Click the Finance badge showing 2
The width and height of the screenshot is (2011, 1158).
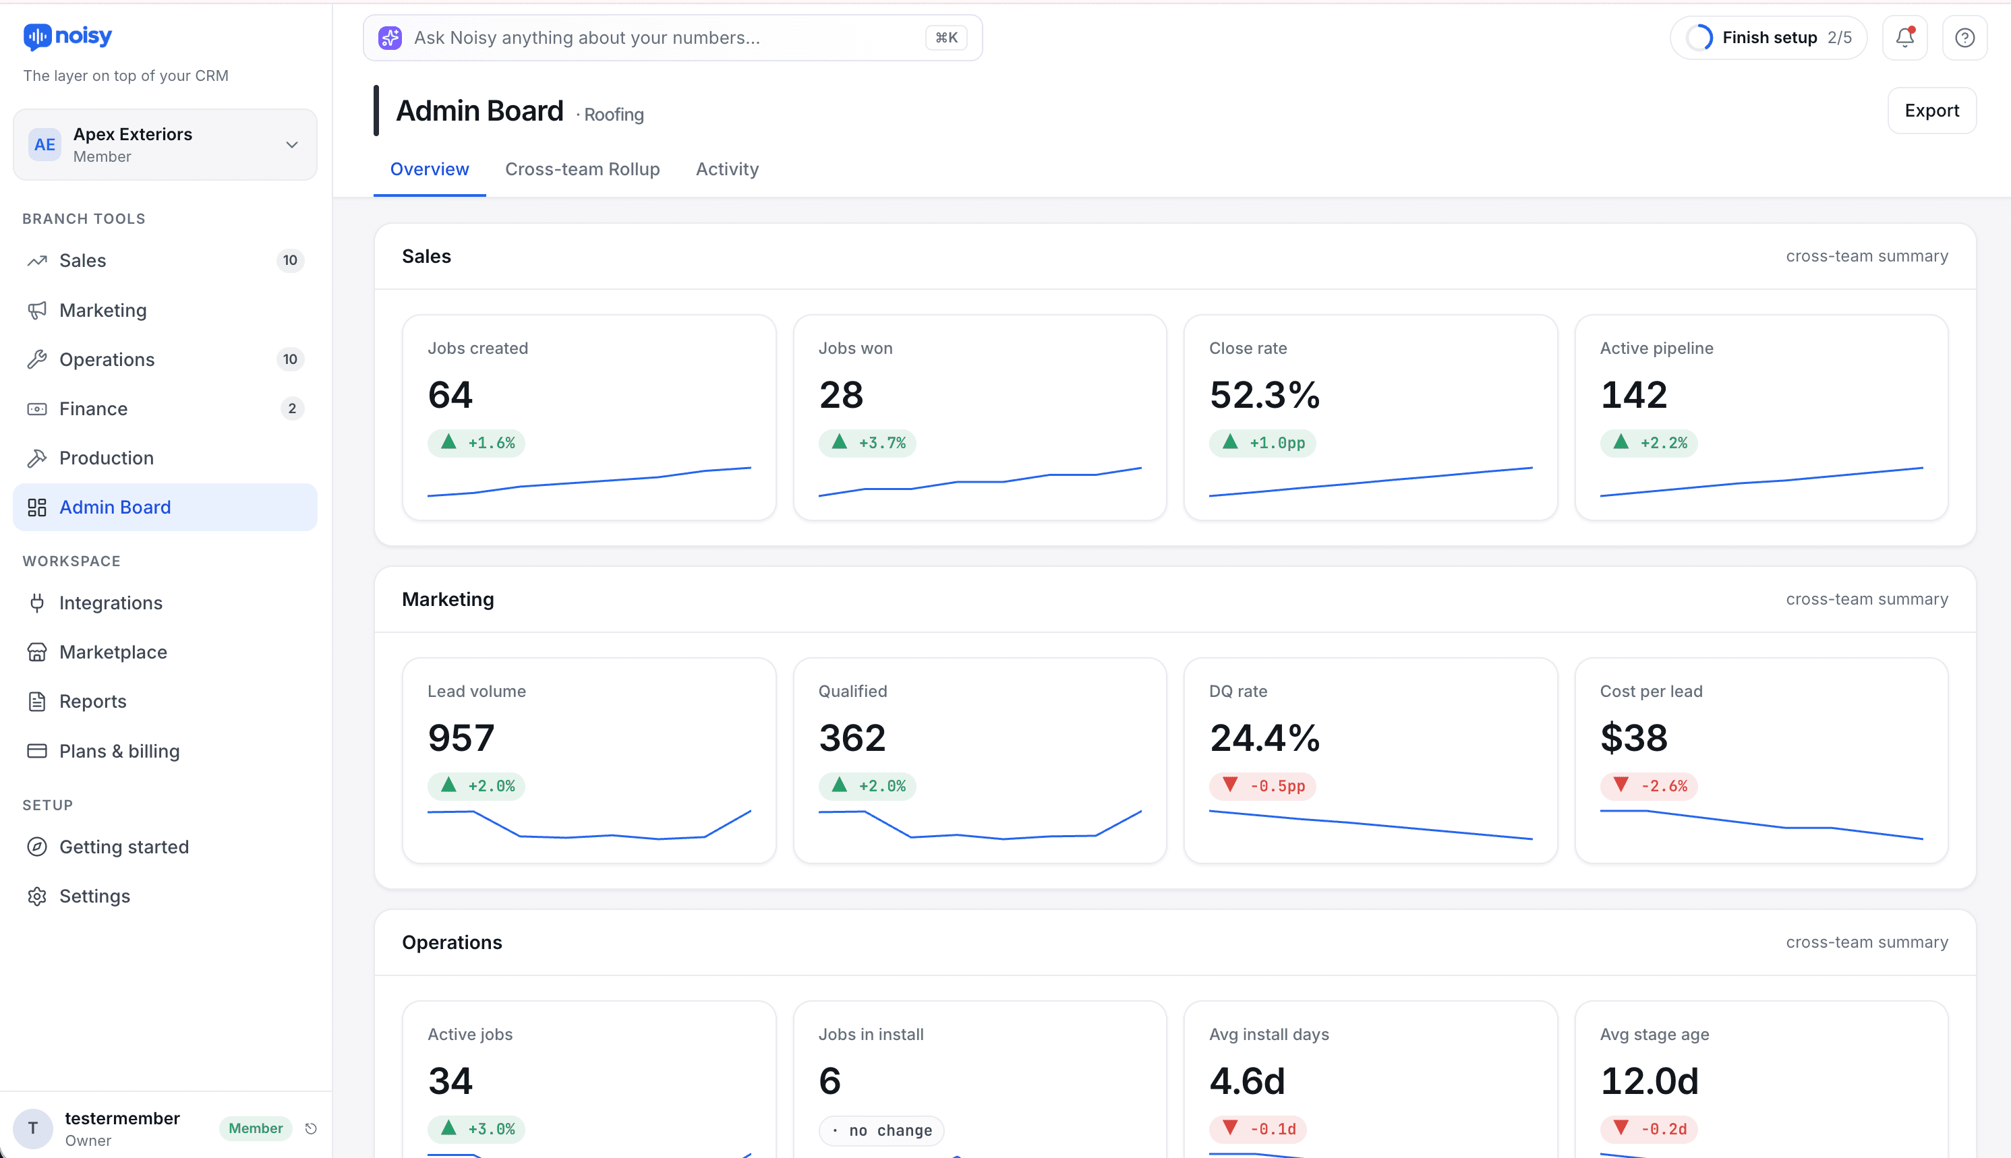292,408
